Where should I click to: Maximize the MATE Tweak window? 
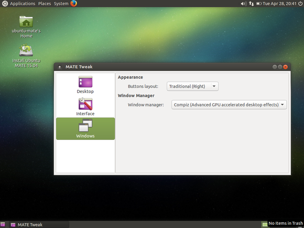pyautogui.click(x=280, y=67)
